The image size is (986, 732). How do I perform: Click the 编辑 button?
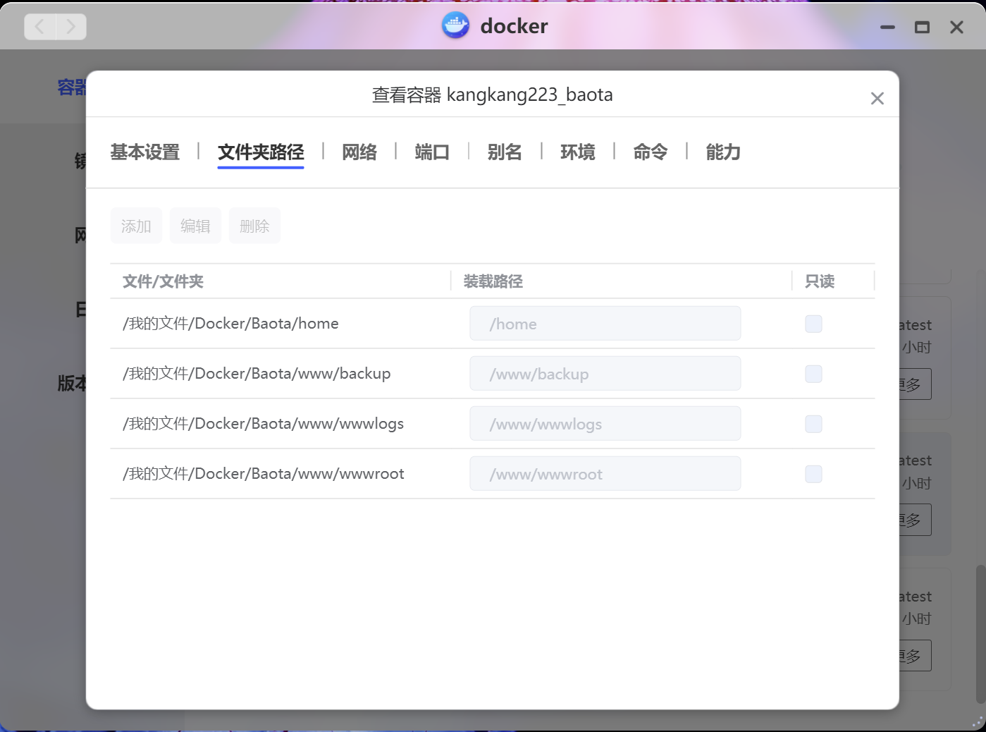pos(195,226)
